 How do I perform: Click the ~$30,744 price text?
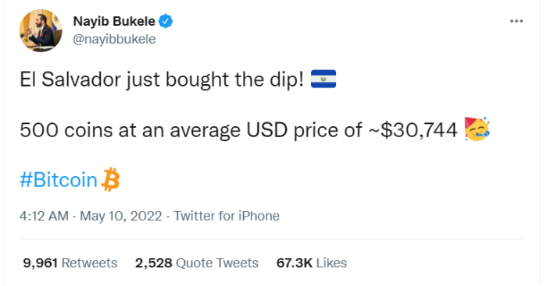pos(413,130)
